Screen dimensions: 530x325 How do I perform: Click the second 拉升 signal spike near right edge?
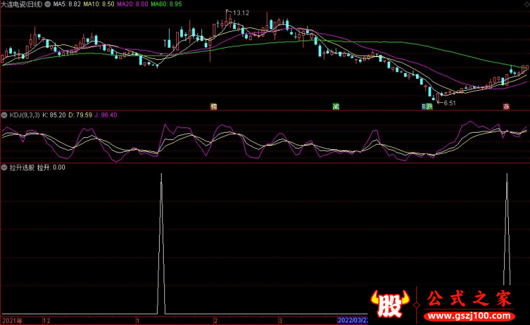507,229
